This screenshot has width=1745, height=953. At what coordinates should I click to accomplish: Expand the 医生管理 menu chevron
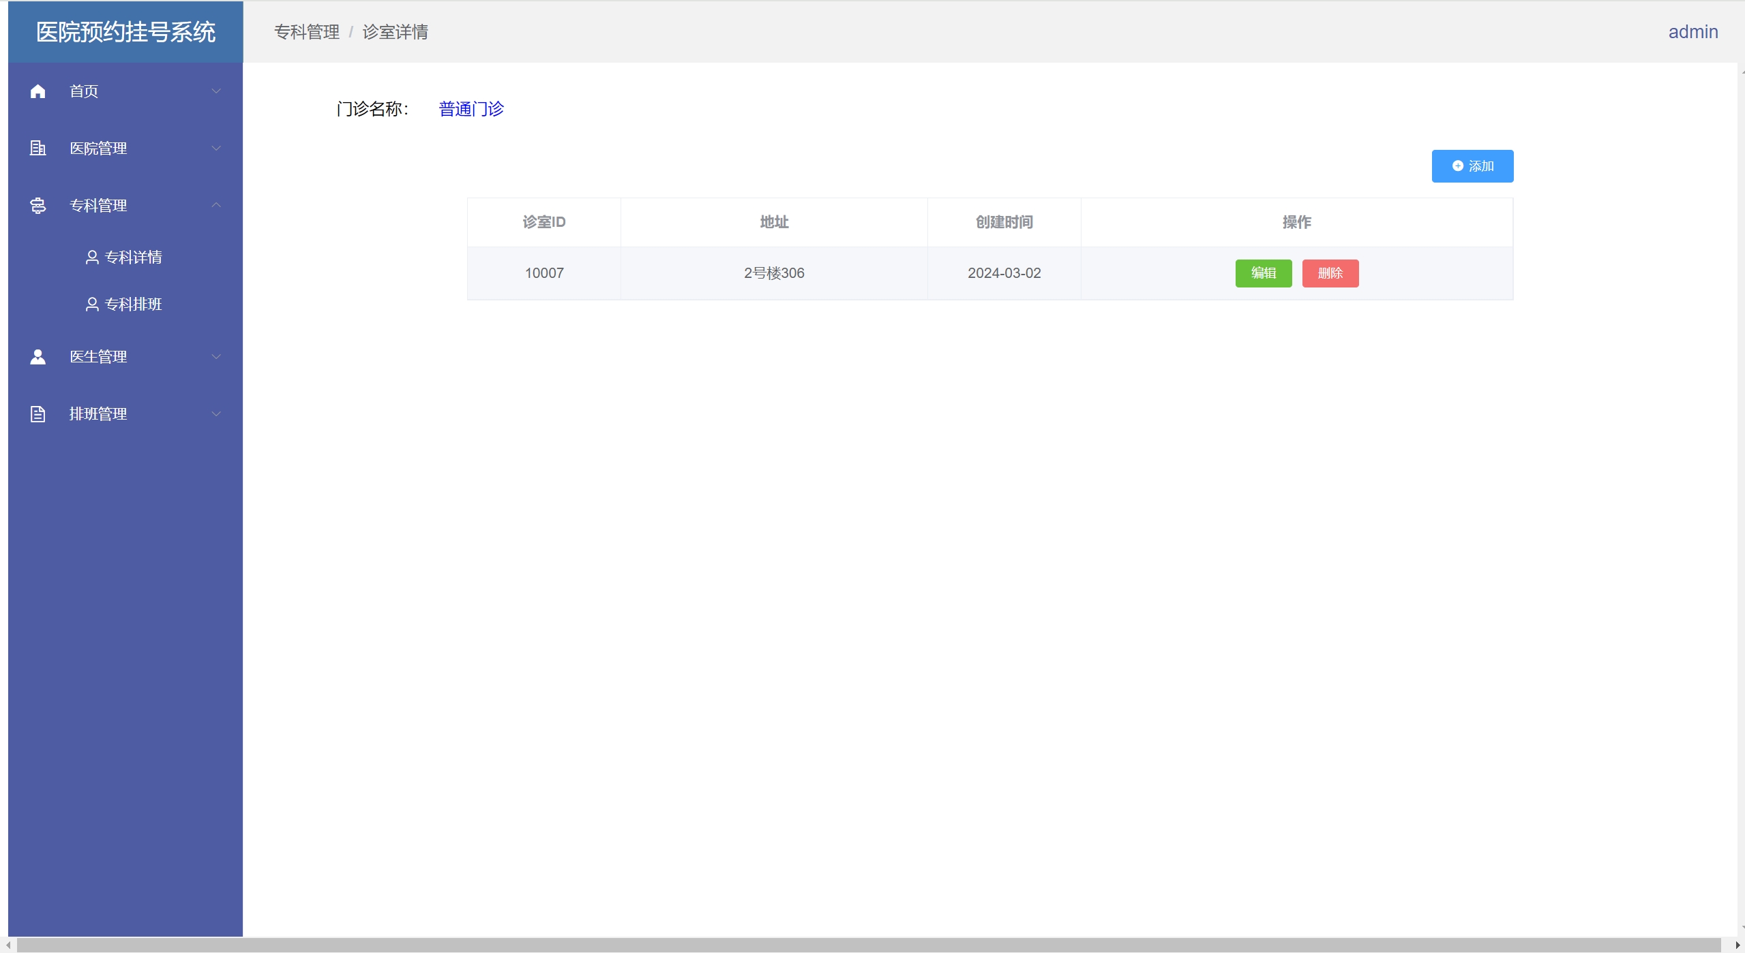click(x=216, y=356)
